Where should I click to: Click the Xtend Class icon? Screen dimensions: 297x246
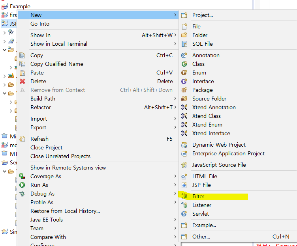184,116
